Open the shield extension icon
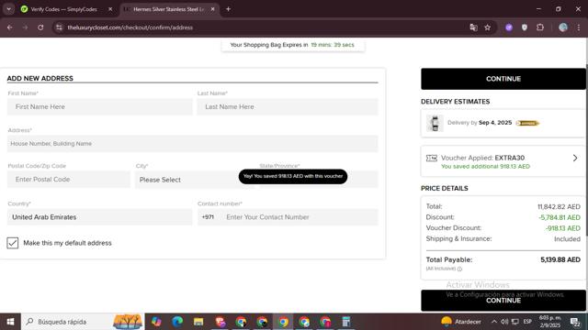Screen dimensions: 588x330 (x=525, y=27)
